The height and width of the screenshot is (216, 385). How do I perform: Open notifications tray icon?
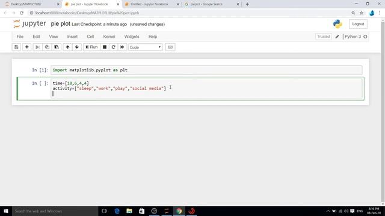[353, 211]
